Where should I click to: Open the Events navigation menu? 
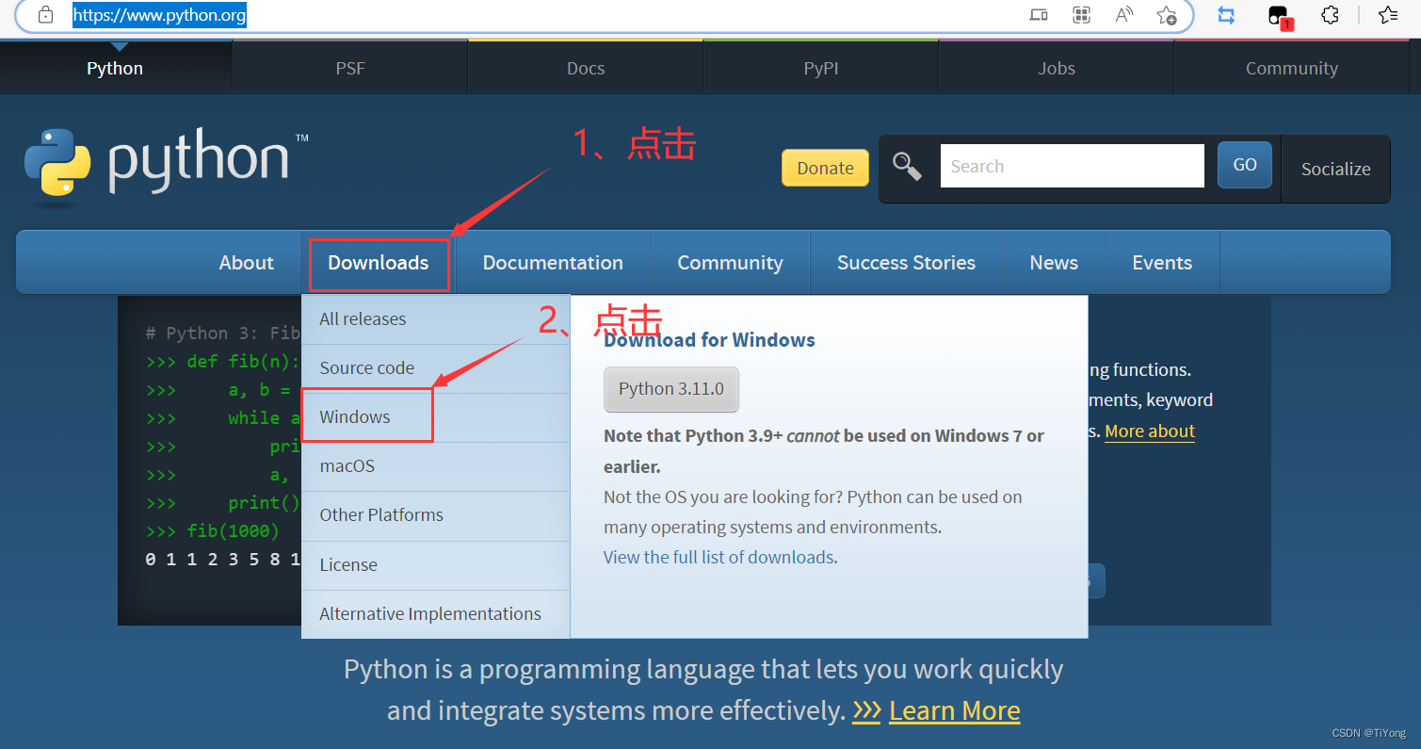click(x=1162, y=263)
